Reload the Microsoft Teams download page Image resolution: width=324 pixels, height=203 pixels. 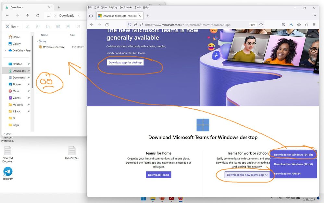tap(107, 25)
